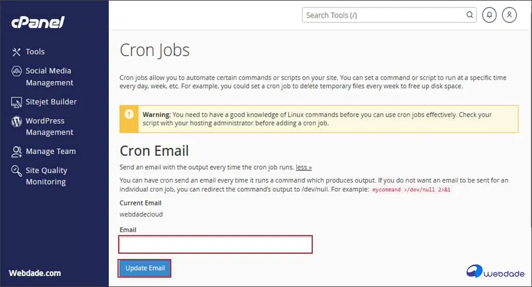The width and height of the screenshot is (532, 287).
Task: Click the WordPress logo icon in sidebar
Action: click(x=16, y=121)
